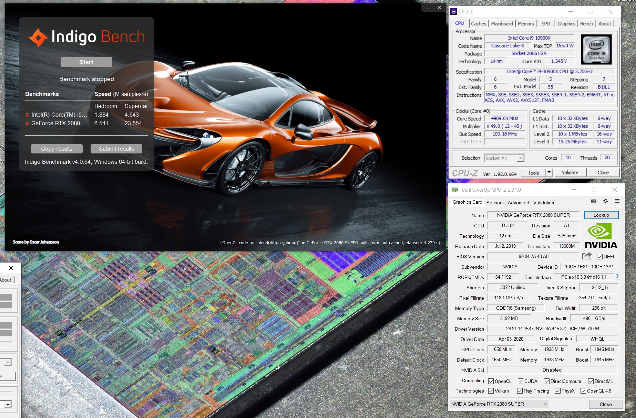Click the GPU Name field in GPU-Z
This screenshot has width=636, height=418.
533,215
